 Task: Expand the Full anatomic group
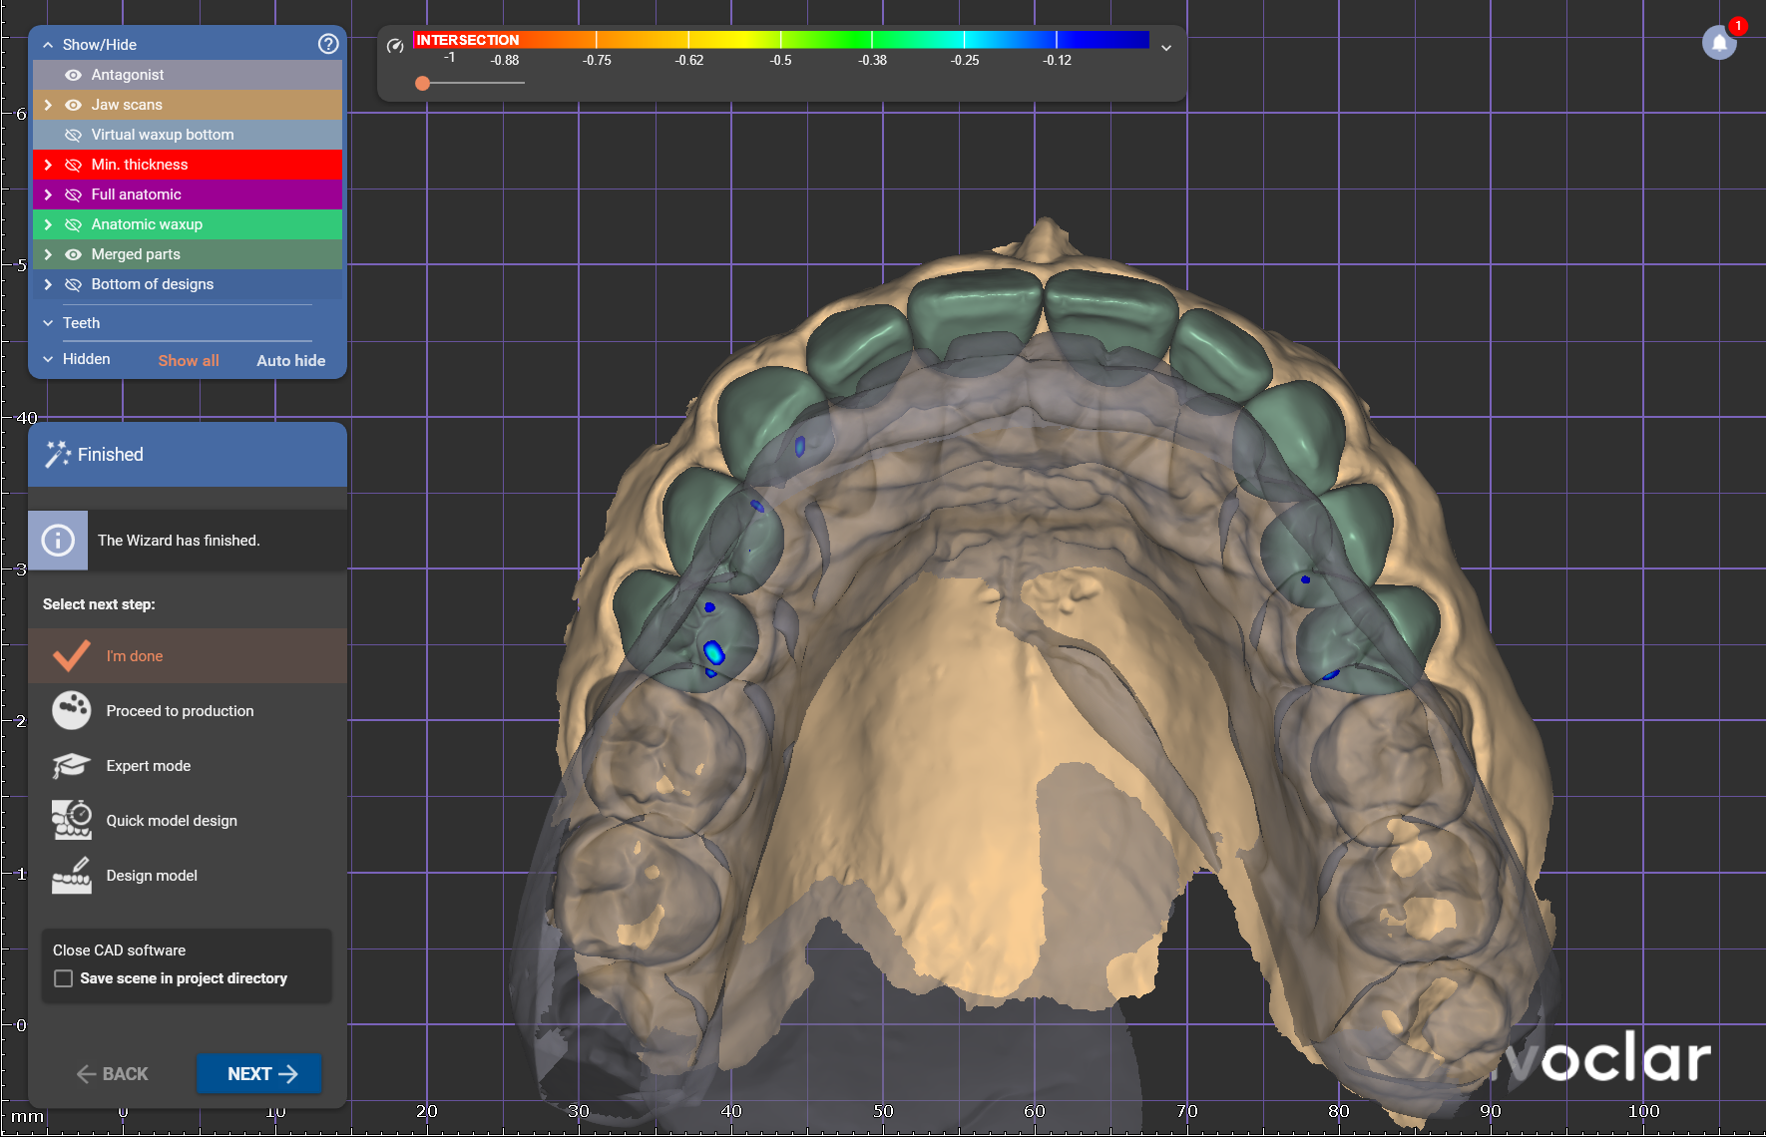[48, 194]
